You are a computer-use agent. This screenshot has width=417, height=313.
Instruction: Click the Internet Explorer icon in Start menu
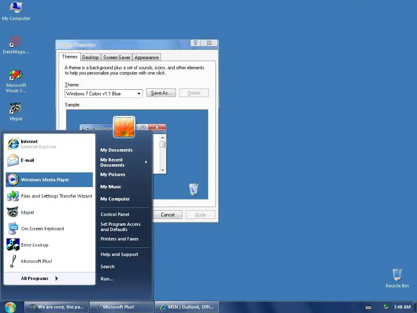point(13,144)
